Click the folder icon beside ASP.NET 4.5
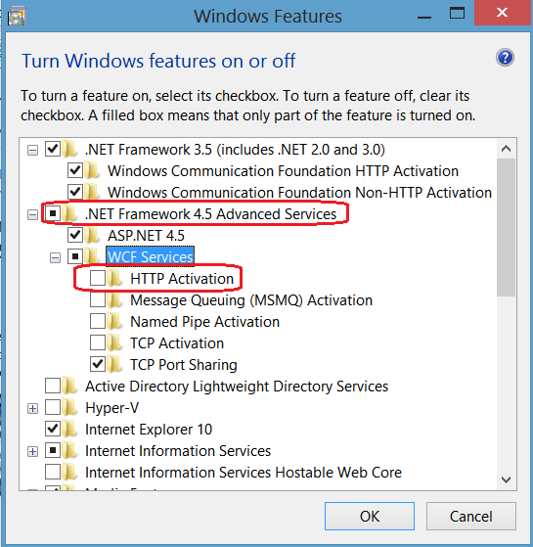This screenshot has height=547, width=533. (92, 236)
